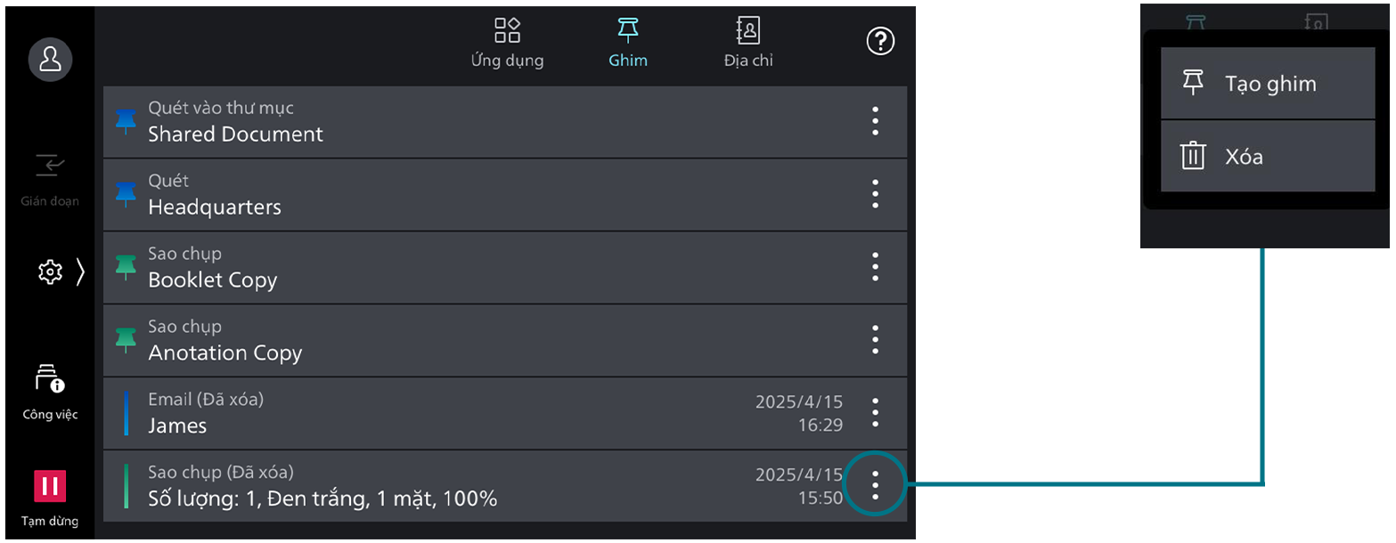Expand the settings gear side panel
Image resolution: width=1396 pixels, height=543 pixels.
tap(61, 271)
